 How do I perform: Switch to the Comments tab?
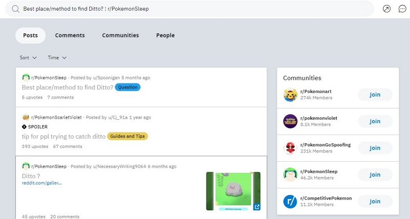(x=70, y=35)
